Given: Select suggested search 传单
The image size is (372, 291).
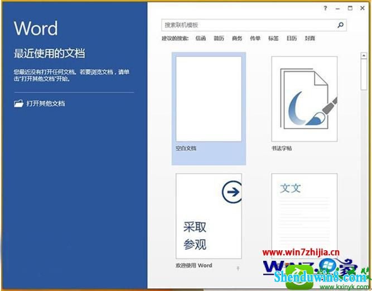Looking at the screenshot, I should (255, 38).
